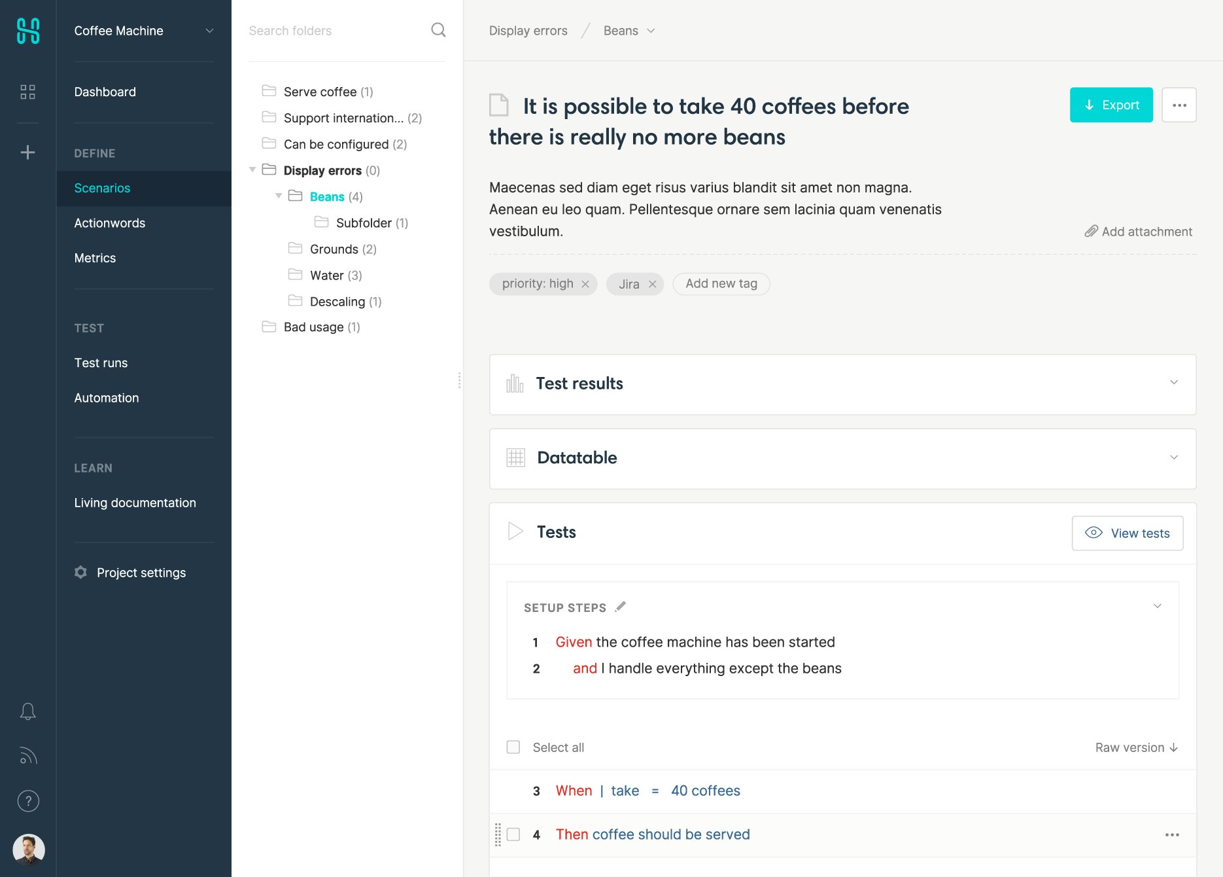Go to Actionwords in the sidebar
The image size is (1223, 877).
point(109,223)
